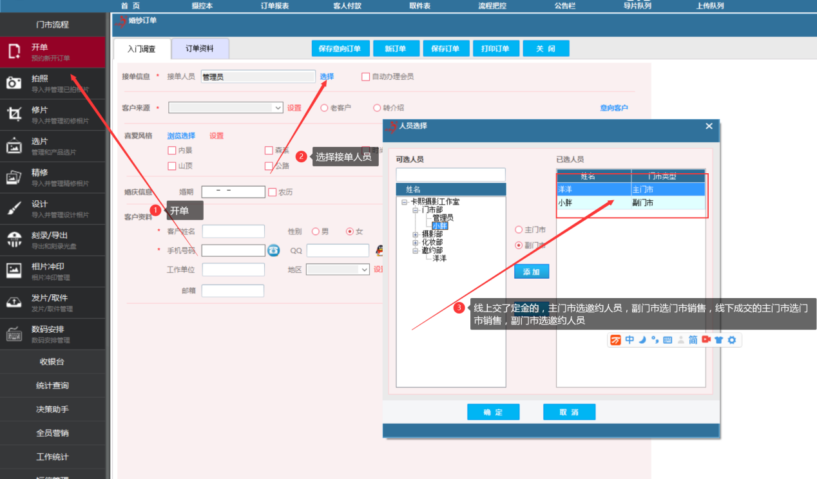Image resolution: width=817 pixels, height=479 pixels.
Task: Click the 添加 button in dialog
Action: click(532, 272)
